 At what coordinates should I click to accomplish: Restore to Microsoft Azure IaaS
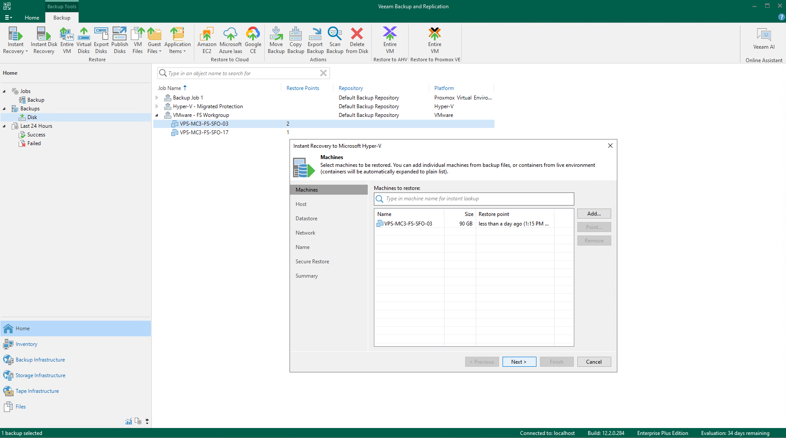point(230,40)
